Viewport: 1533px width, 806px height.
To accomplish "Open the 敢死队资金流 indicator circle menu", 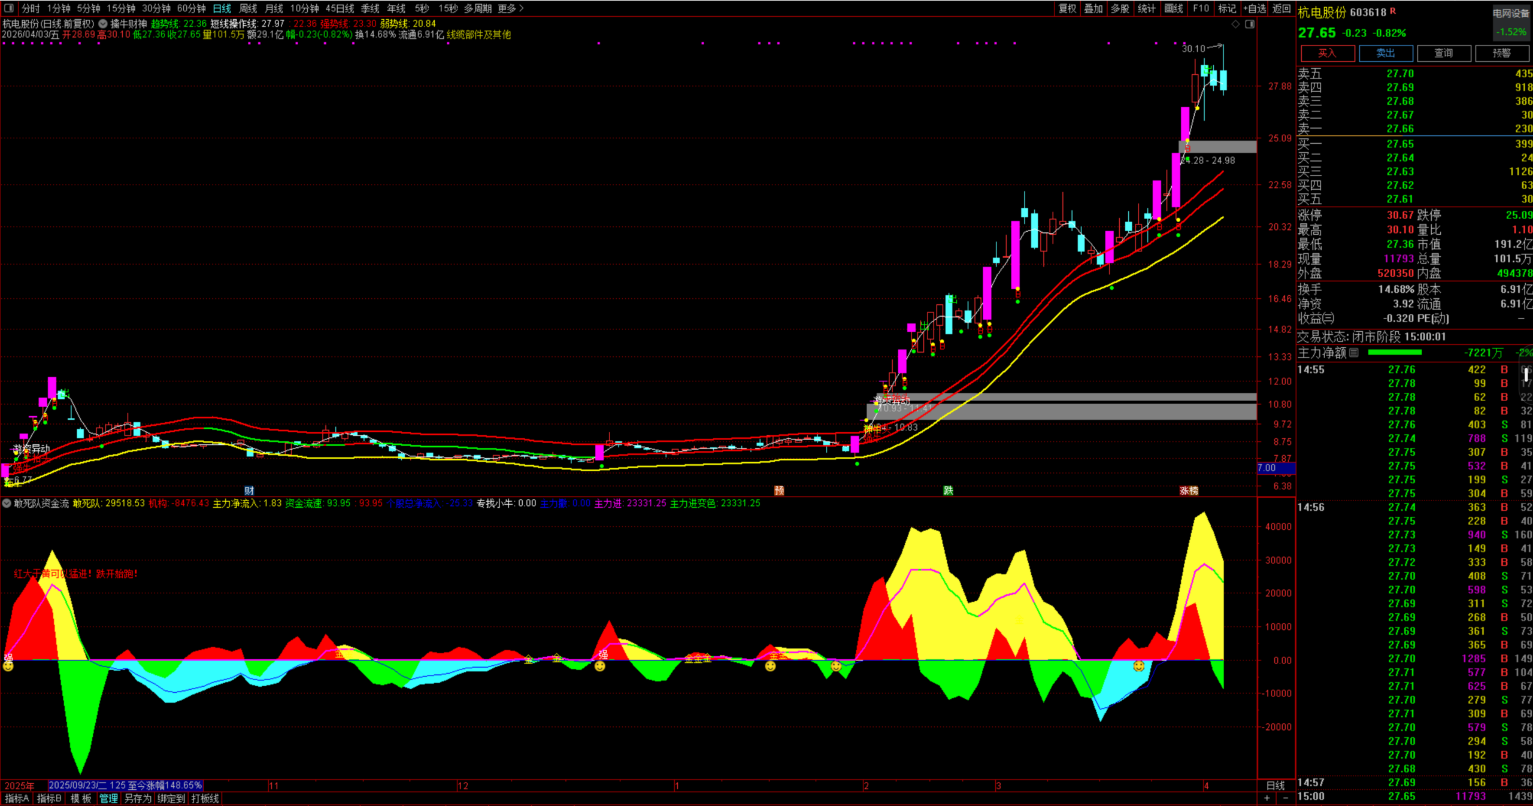I will pos(7,504).
